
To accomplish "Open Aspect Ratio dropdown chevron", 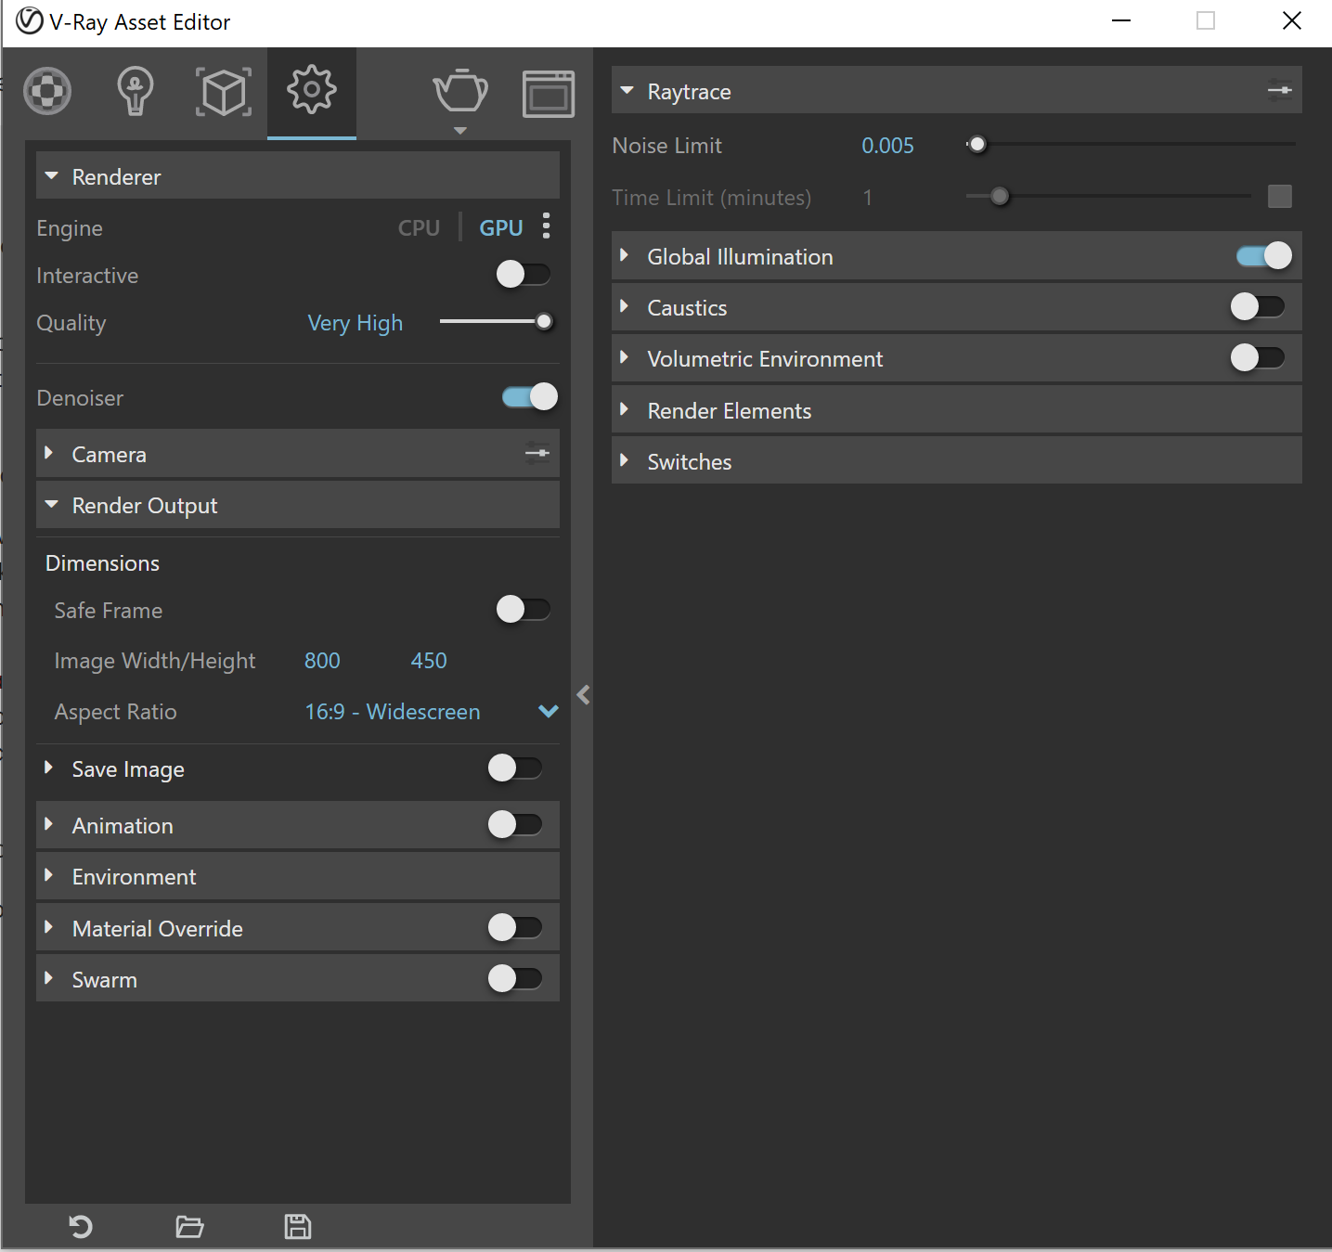I will (549, 712).
